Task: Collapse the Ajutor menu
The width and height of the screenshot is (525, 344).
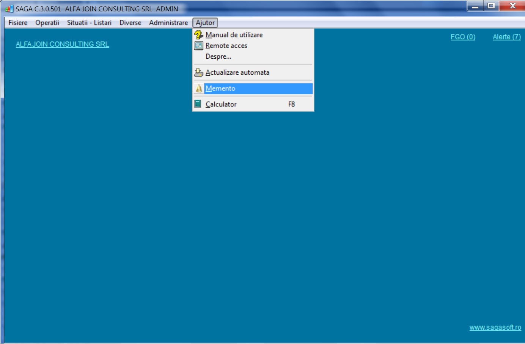Action: tap(205, 23)
